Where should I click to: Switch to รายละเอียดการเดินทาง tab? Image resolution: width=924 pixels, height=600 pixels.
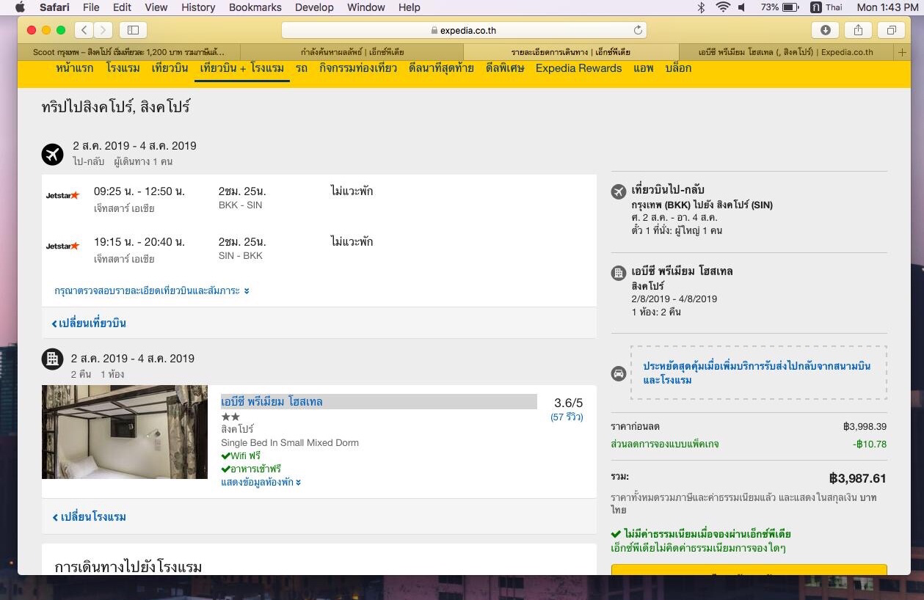tap(571, 52)
